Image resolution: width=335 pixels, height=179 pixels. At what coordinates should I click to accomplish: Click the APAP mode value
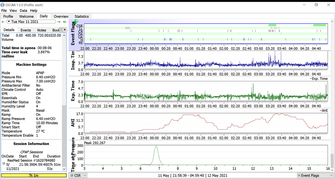40,73
